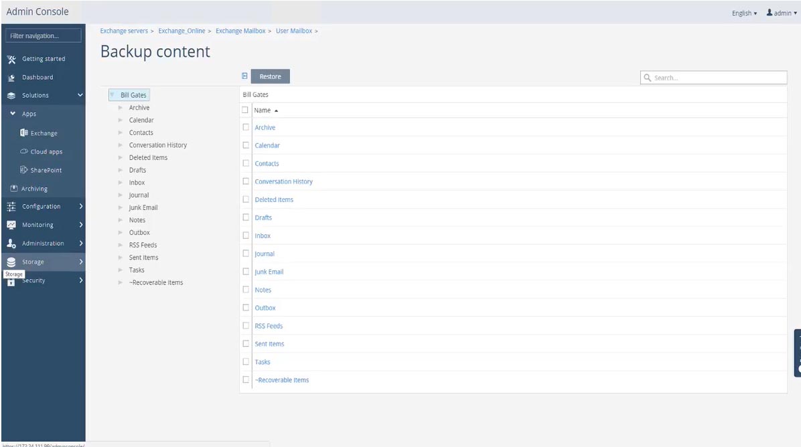Select Junk Email in the tree
The height and width of the screenshot is (447, 801).
coord(143,207)
